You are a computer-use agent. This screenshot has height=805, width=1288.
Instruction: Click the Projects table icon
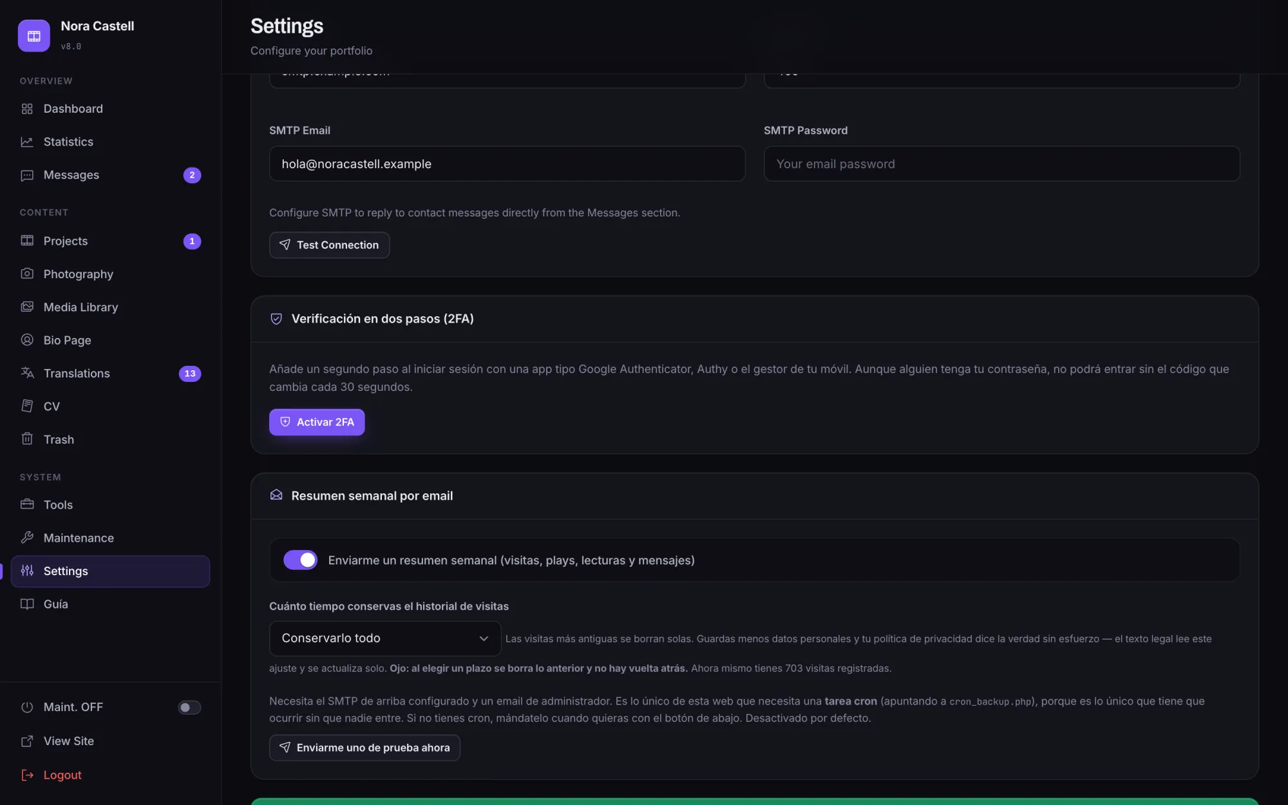(27, 241)
